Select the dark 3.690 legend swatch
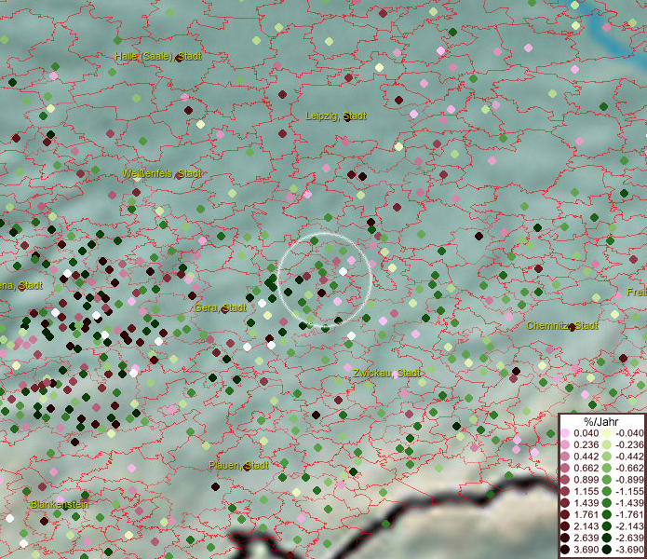The height and width of the screenshot is (559, 647). tap(565, 550)
